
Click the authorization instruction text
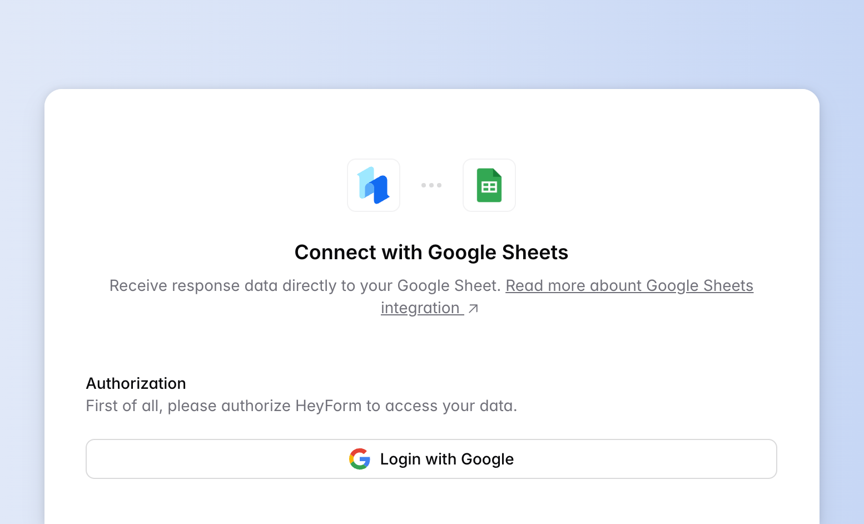point(301,406)
